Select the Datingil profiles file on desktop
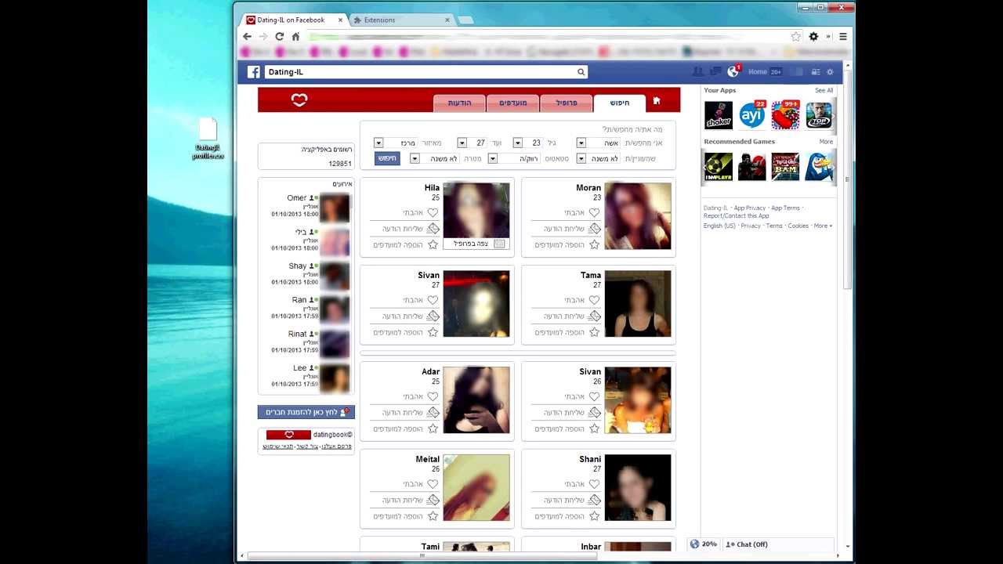1003x564 pixels. point(208,139)
